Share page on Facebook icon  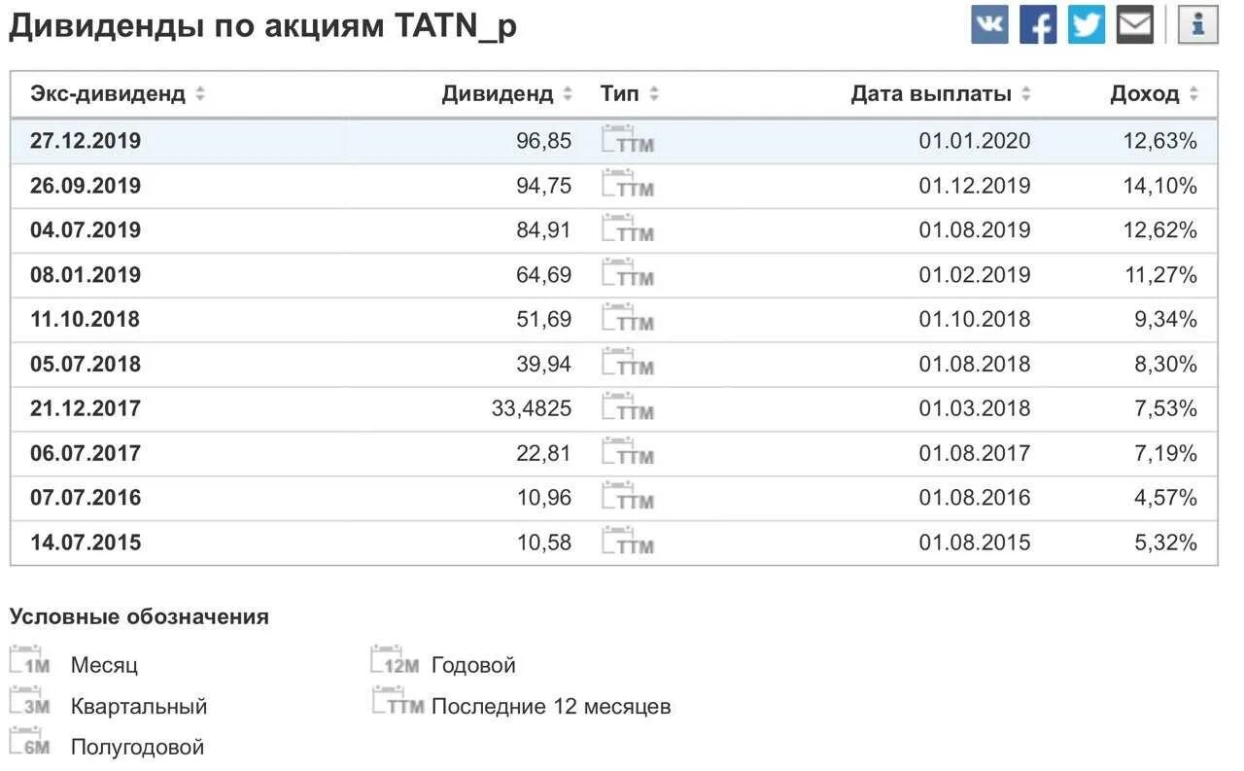click(1038, 24)
